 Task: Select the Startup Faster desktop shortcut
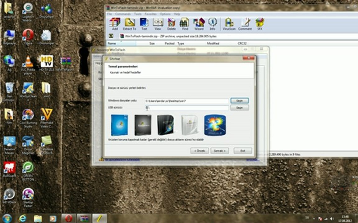coord(28,198)
